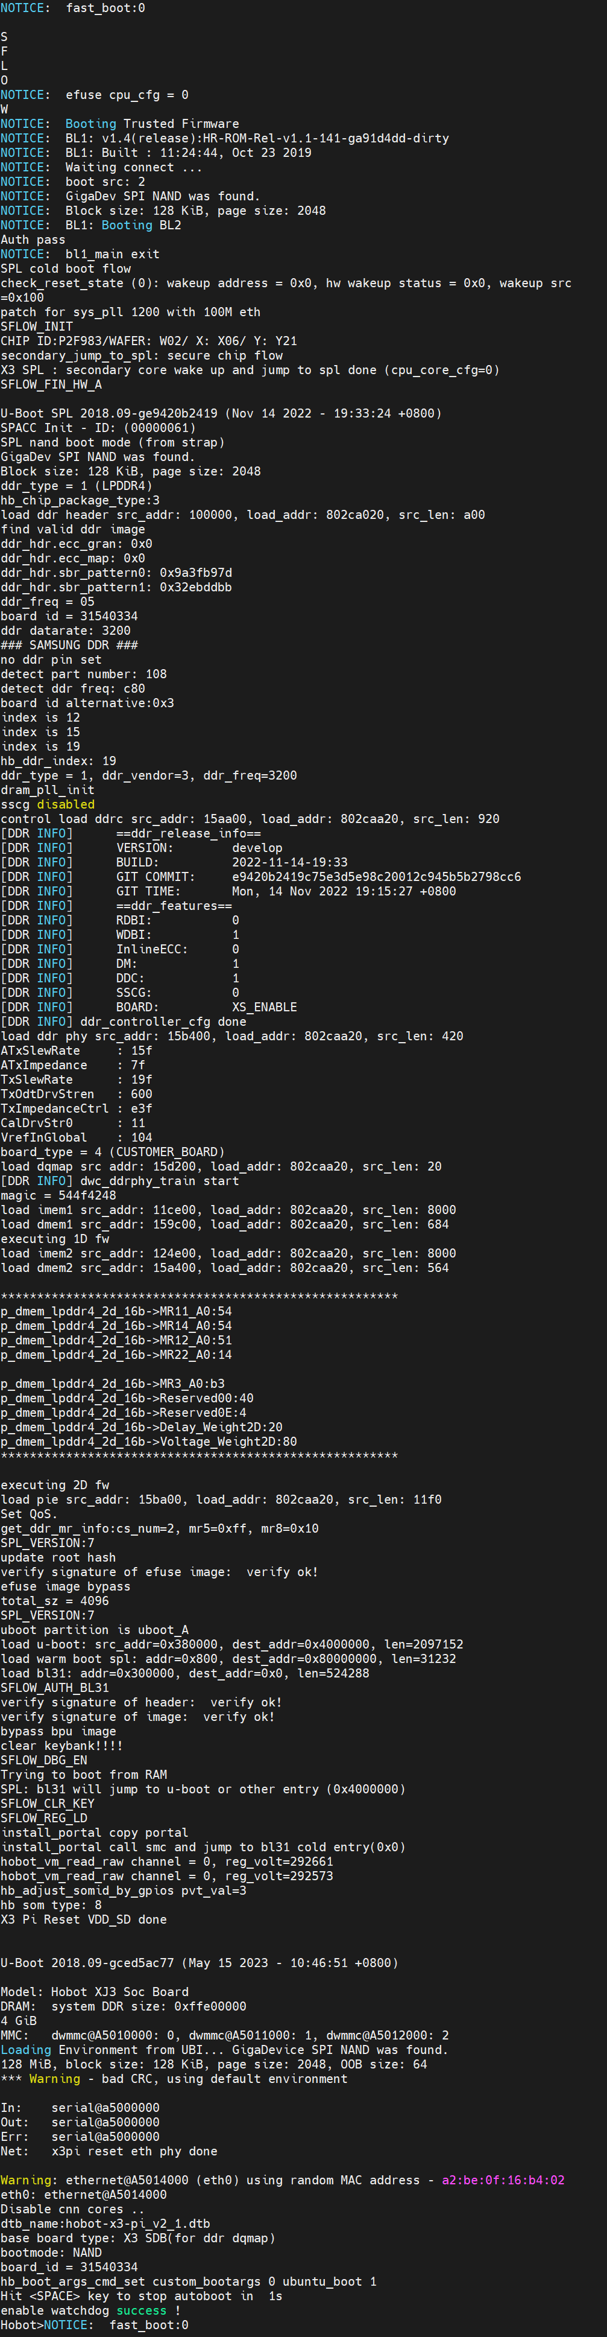Viewport: 607px width, 2337px height.
Task: Click the U-Boot SPL 2018.09 version line
Action: point(221,413)
